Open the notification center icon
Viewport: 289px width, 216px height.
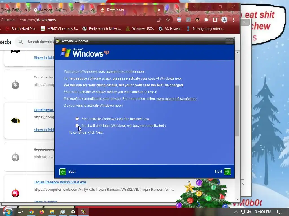tap(280, 212)
